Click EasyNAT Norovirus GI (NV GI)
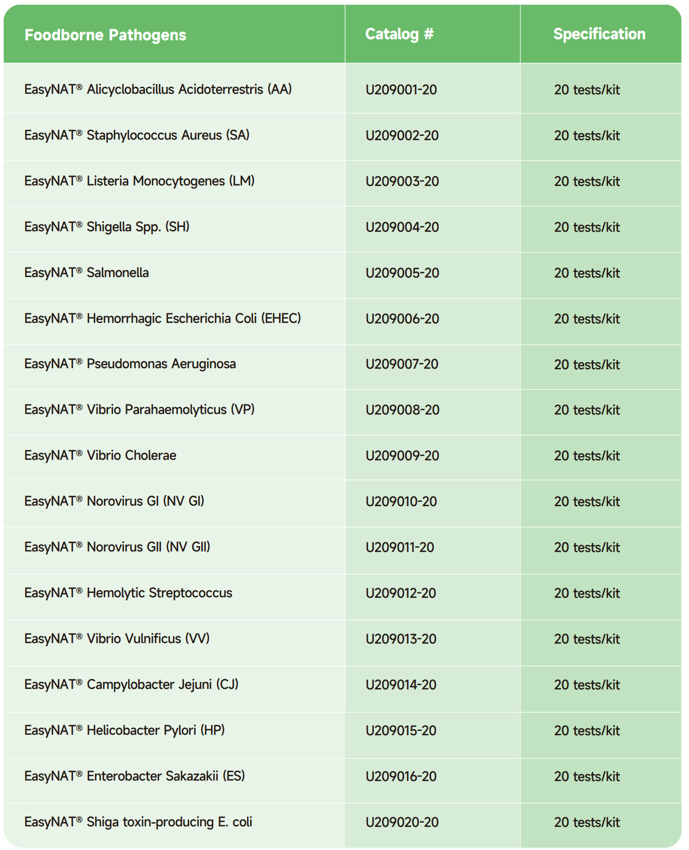Image resolution: width=689 pixels, height=850 pixels. tap(114, 501)
